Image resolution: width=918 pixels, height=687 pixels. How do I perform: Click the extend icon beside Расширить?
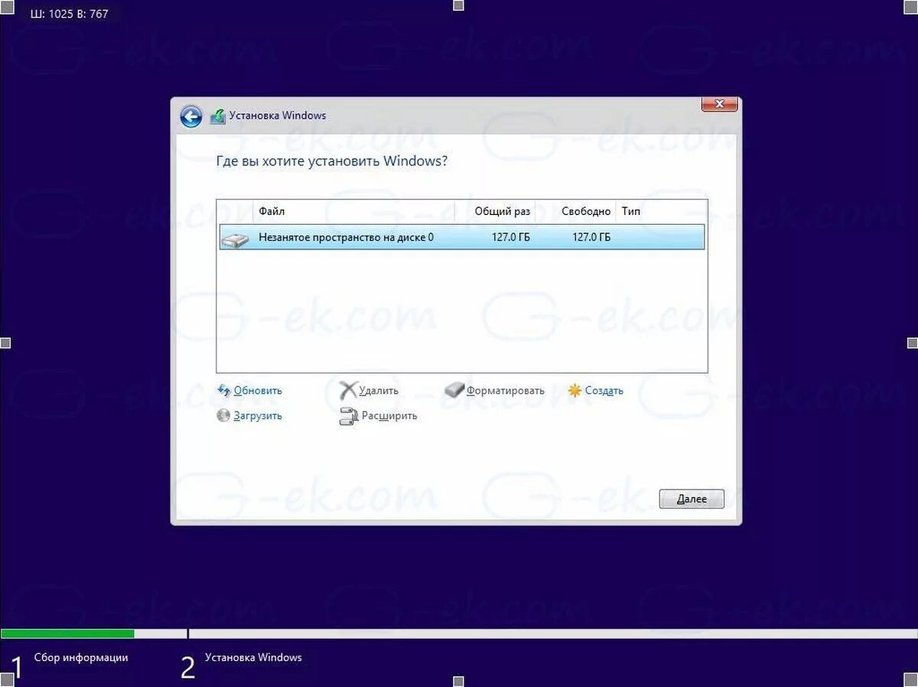[x=348, y=416]
